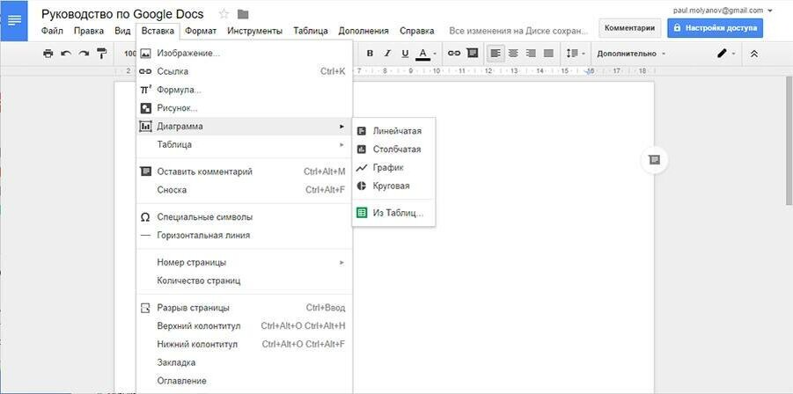This screenshot has width=793, height=394.
Task: Undo the last action with the toolbar arrow
Action: tap(66, 53)
